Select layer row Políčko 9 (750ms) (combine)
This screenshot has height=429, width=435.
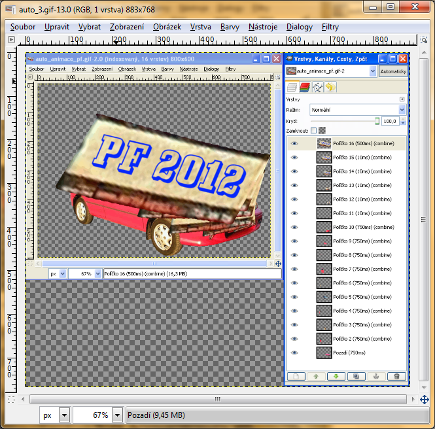coord(346,241)
